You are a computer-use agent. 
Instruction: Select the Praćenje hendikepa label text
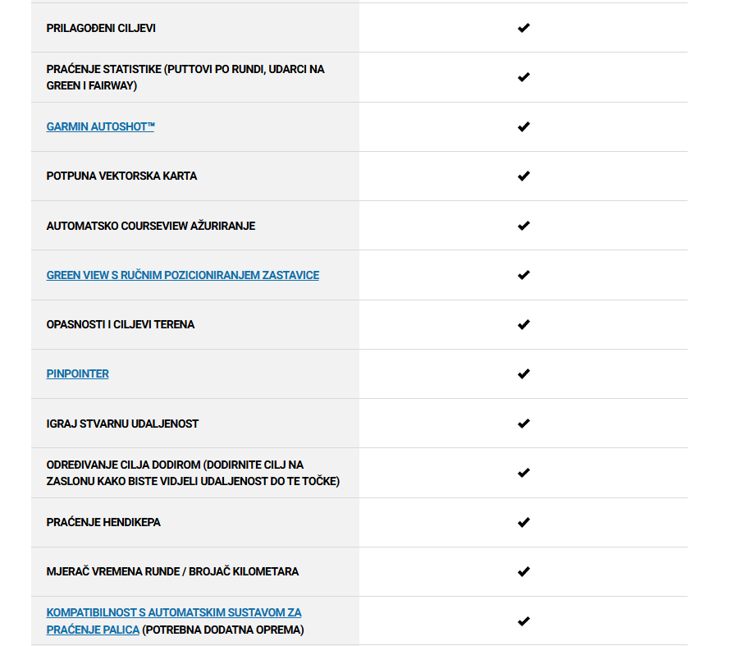pyautogui.click(x=103, y=523)
